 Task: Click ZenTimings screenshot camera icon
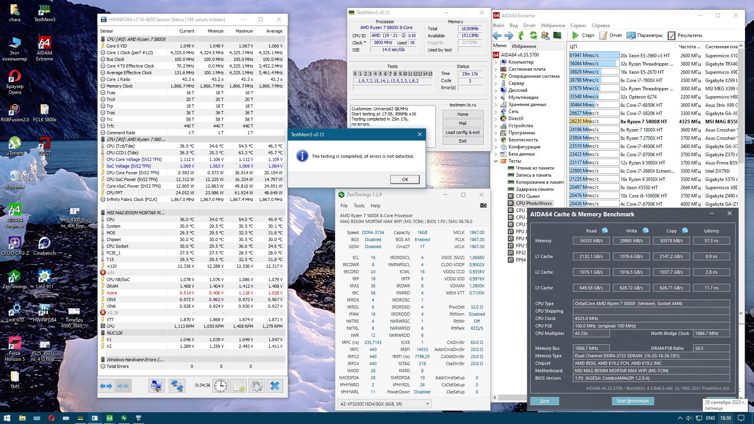483,205
